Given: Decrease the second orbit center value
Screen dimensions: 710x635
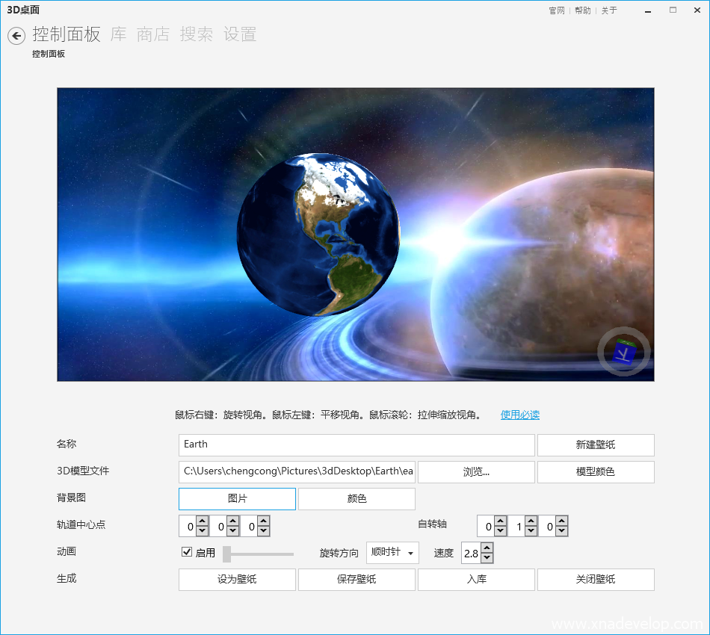Looking at the screenshot, I should click(x=232, y=531).
